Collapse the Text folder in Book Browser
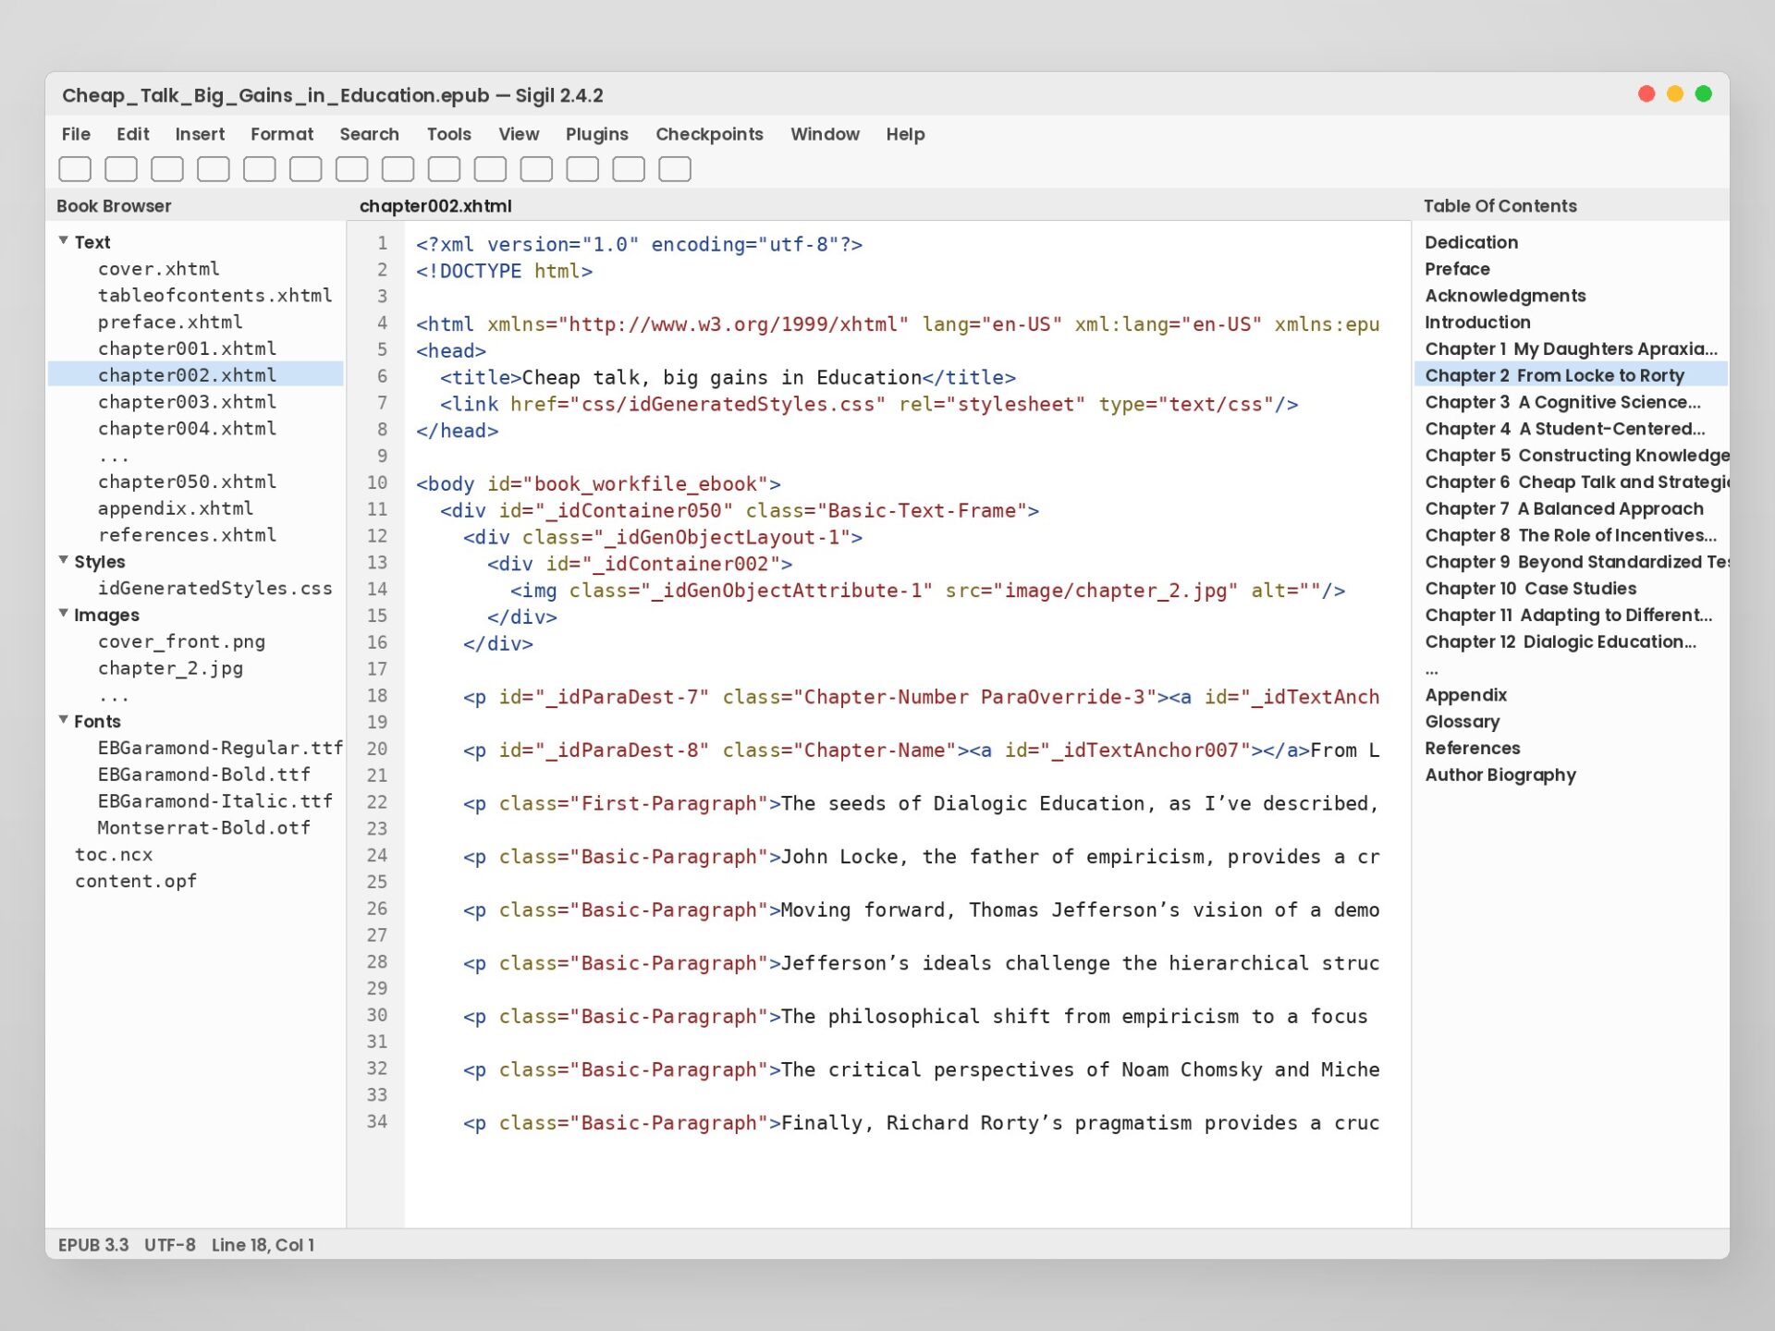Image resolution: width=1775 pixels, height=1331 pixels. (63, 241)
